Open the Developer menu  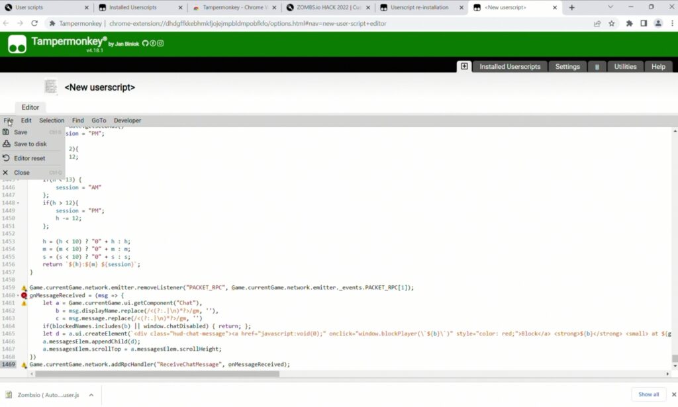(x=127, y=120)
